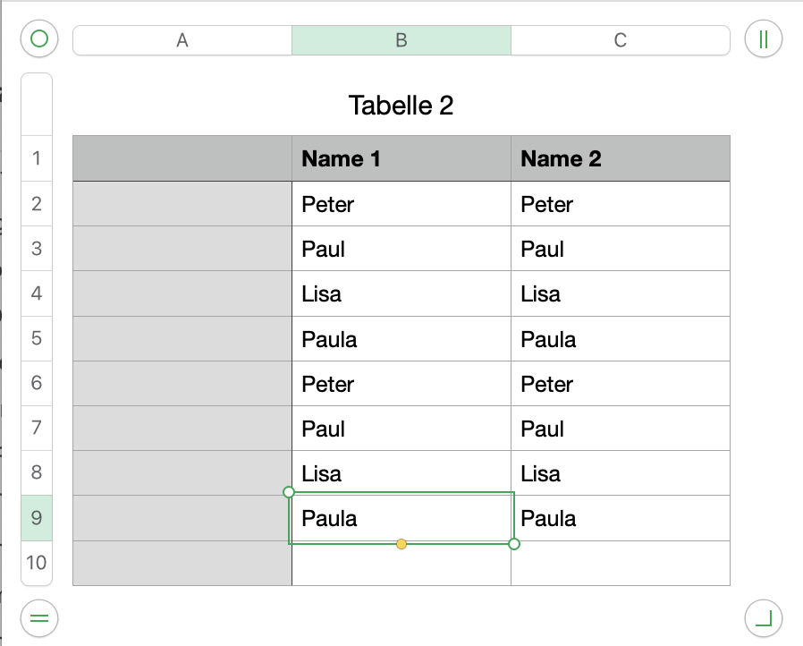Screen dimensions: 803x646
Task: Click the add-row handle at bottom-left
Action: tap(39, 616)
